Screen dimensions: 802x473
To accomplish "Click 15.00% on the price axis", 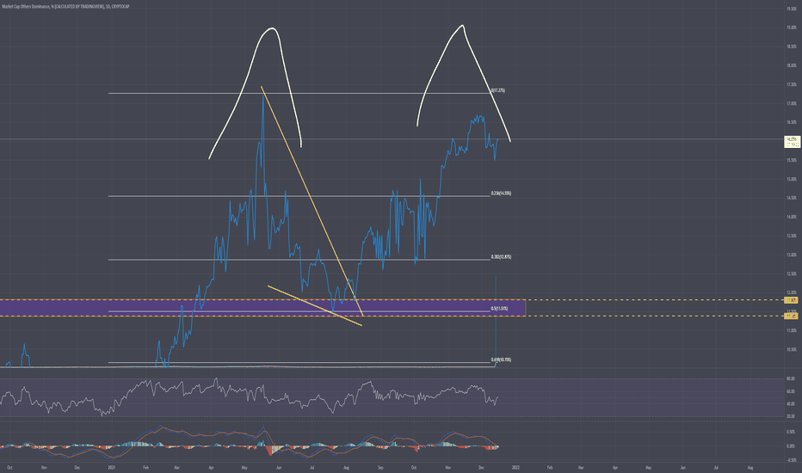I will tap(792, 179).
